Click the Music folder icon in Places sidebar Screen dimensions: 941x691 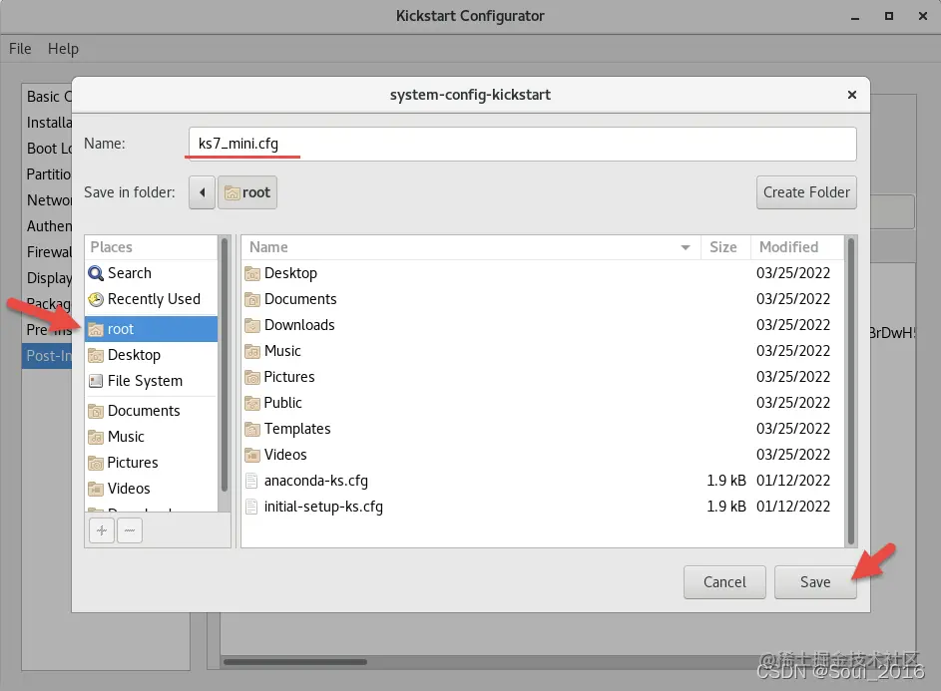tap(96, 437)
